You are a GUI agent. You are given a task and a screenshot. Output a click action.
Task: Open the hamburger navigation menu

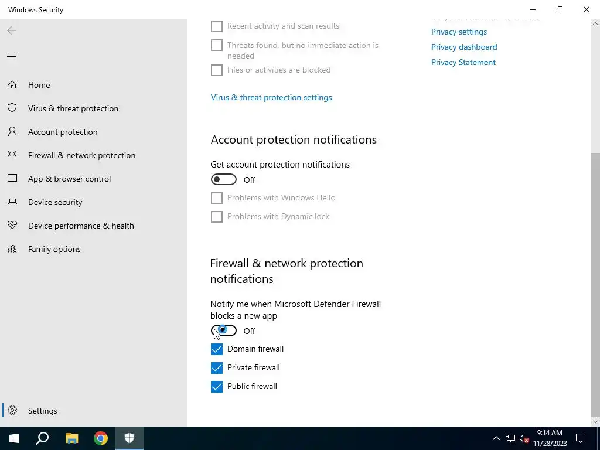[12, 57]
